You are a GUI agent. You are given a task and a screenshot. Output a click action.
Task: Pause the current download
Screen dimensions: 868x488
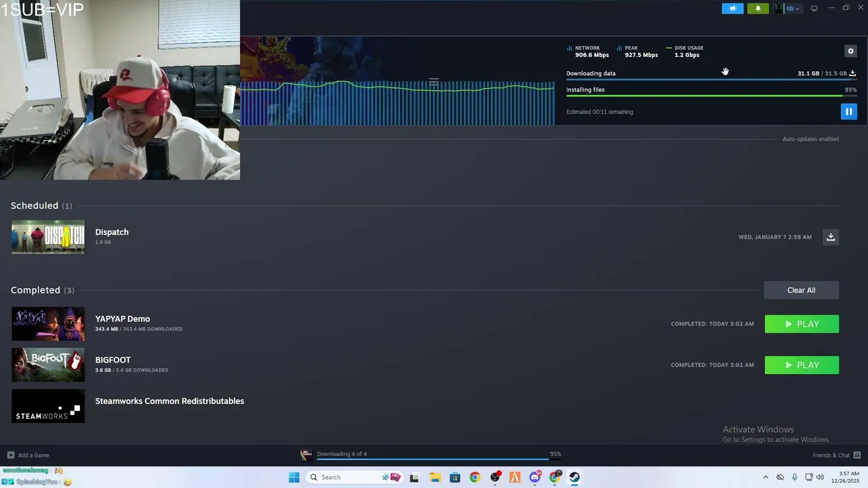(x=848, y=111)
